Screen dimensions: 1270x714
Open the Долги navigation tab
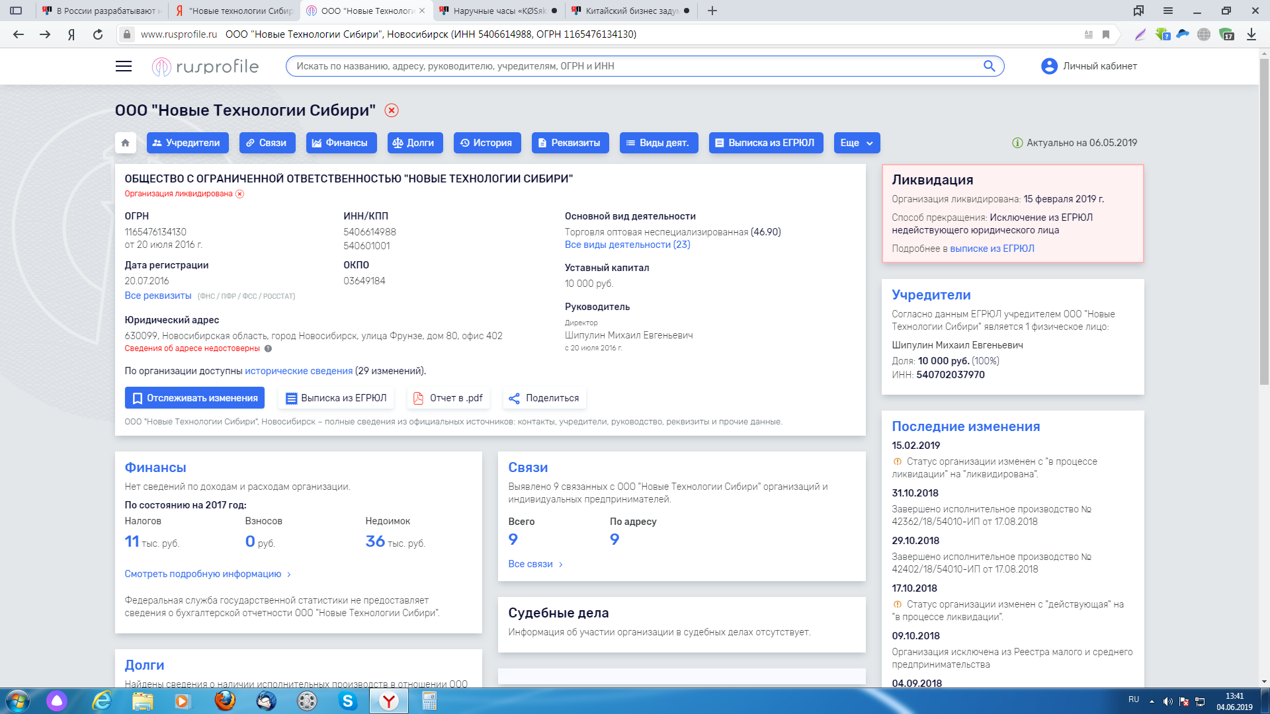point(415,143)
